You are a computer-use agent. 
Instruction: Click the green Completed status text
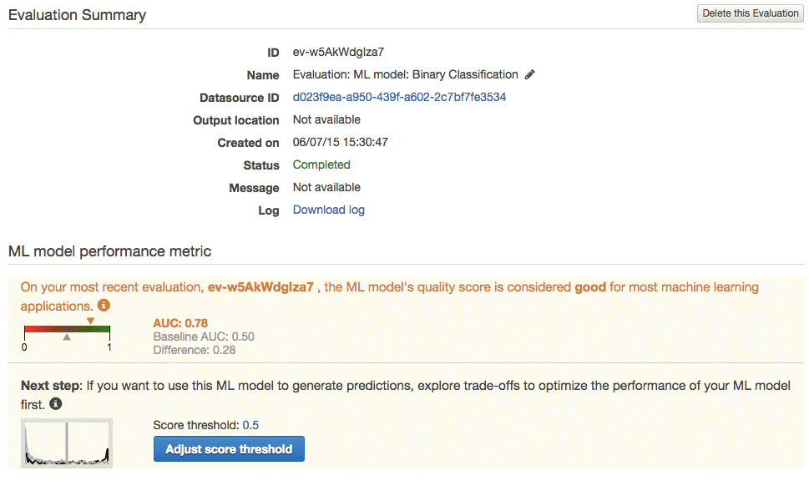(321, 165)
